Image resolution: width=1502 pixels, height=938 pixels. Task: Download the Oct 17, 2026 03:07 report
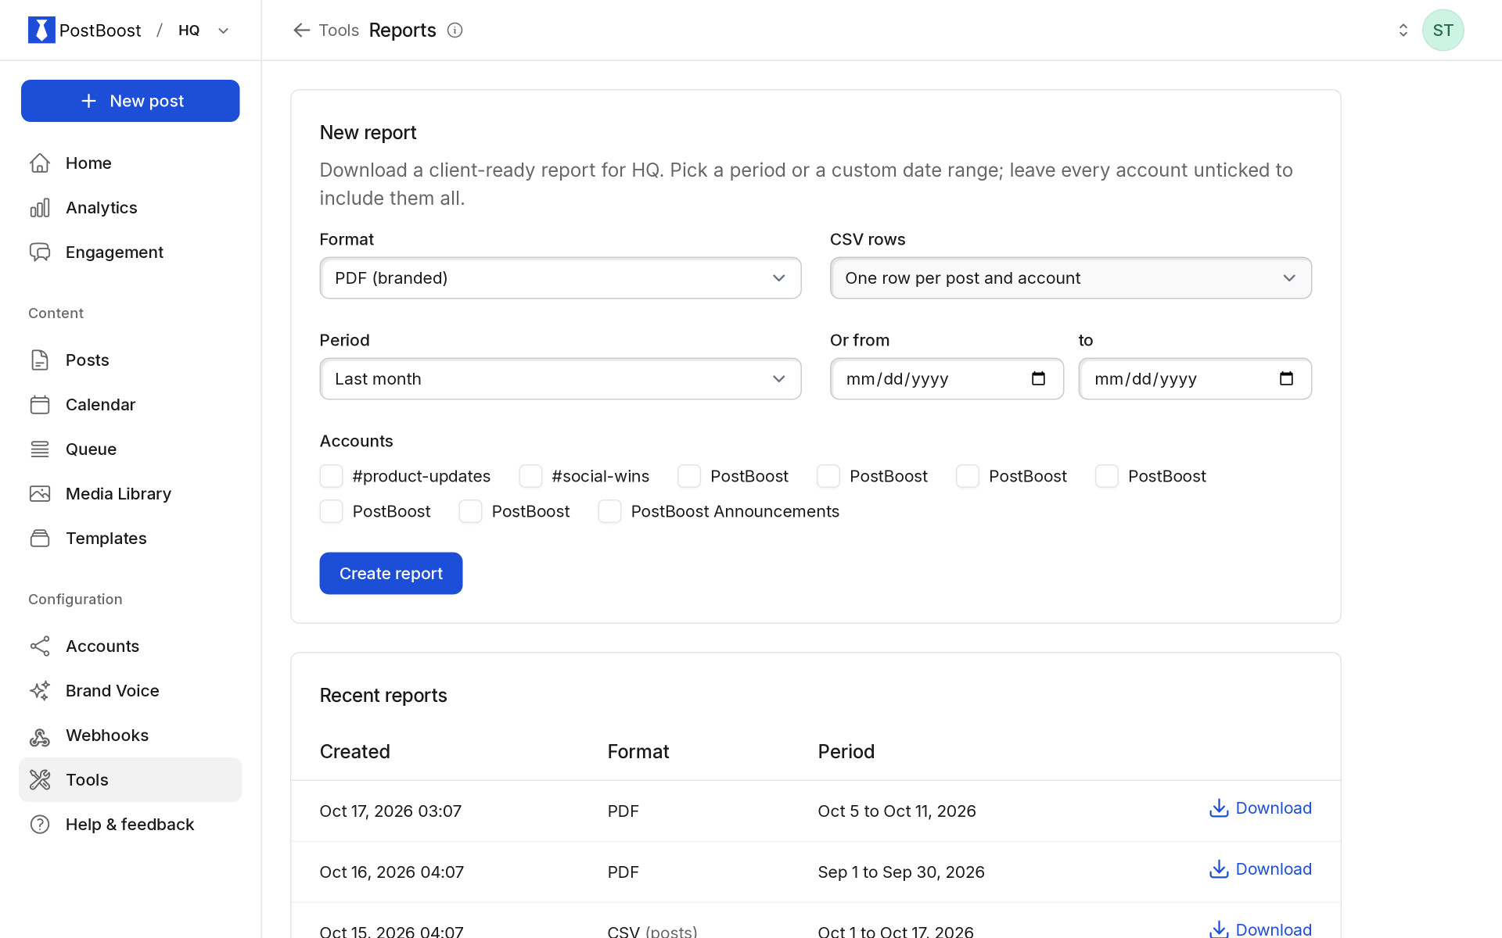pos(1260,808)
